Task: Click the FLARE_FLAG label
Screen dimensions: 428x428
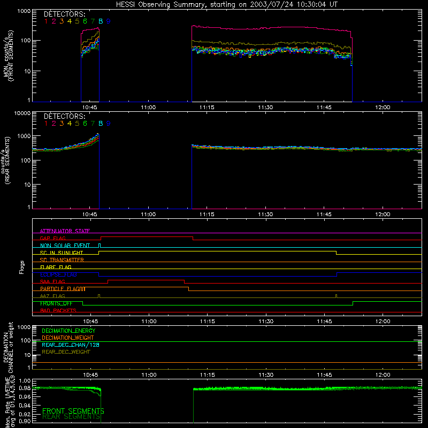Action: coord(56,267)
